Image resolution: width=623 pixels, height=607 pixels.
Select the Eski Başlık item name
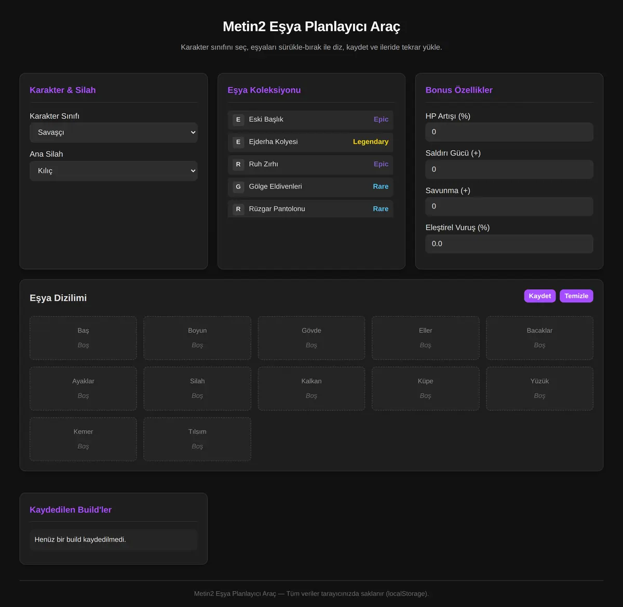(x=266, y=119)
